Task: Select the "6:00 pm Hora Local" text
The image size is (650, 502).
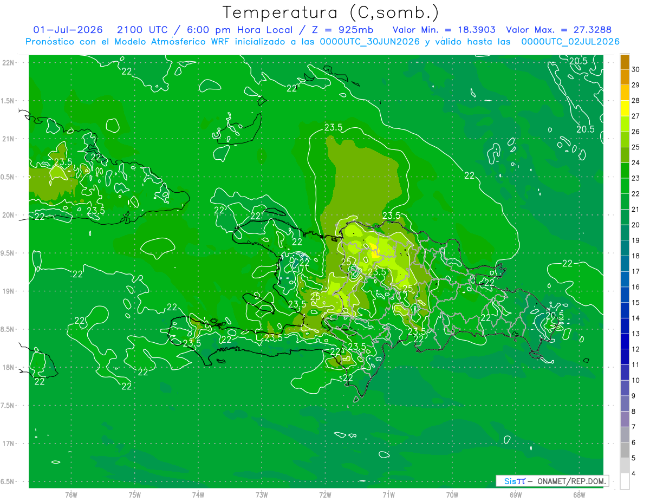Action: [241, 30]
